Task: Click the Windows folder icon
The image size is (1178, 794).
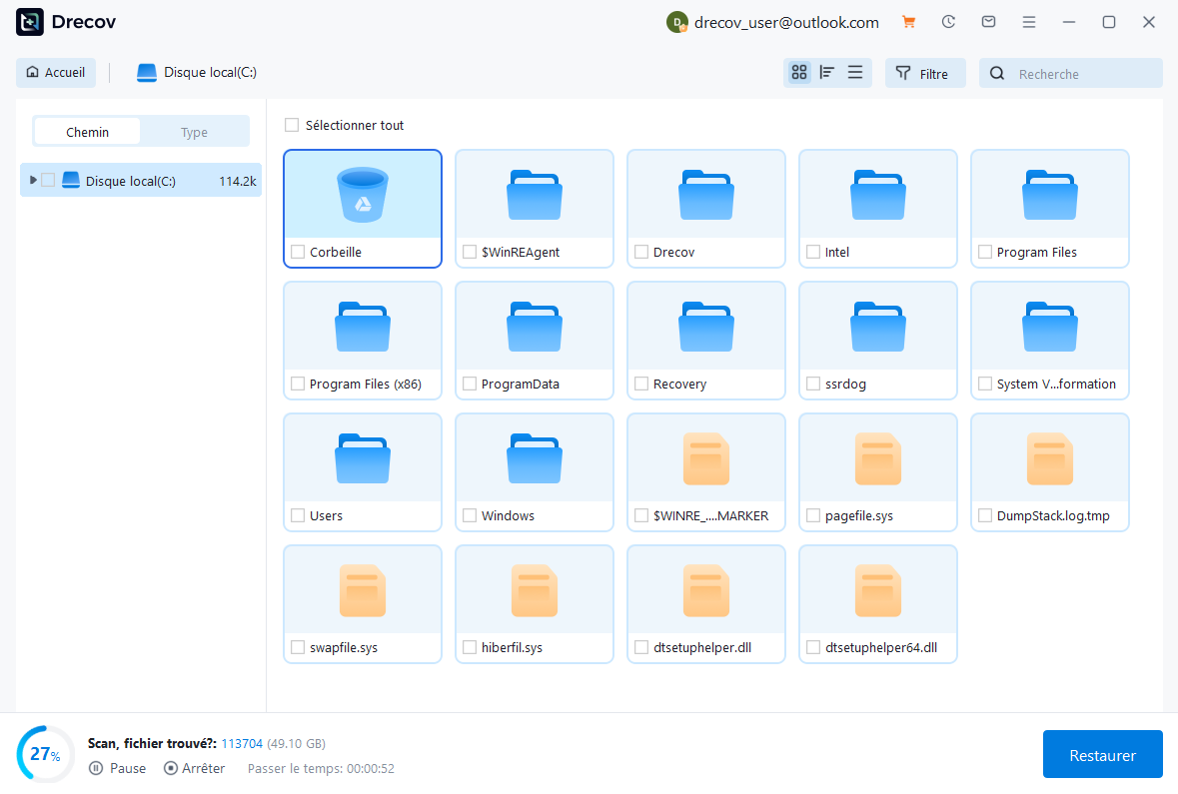Action: coord(535,458)
